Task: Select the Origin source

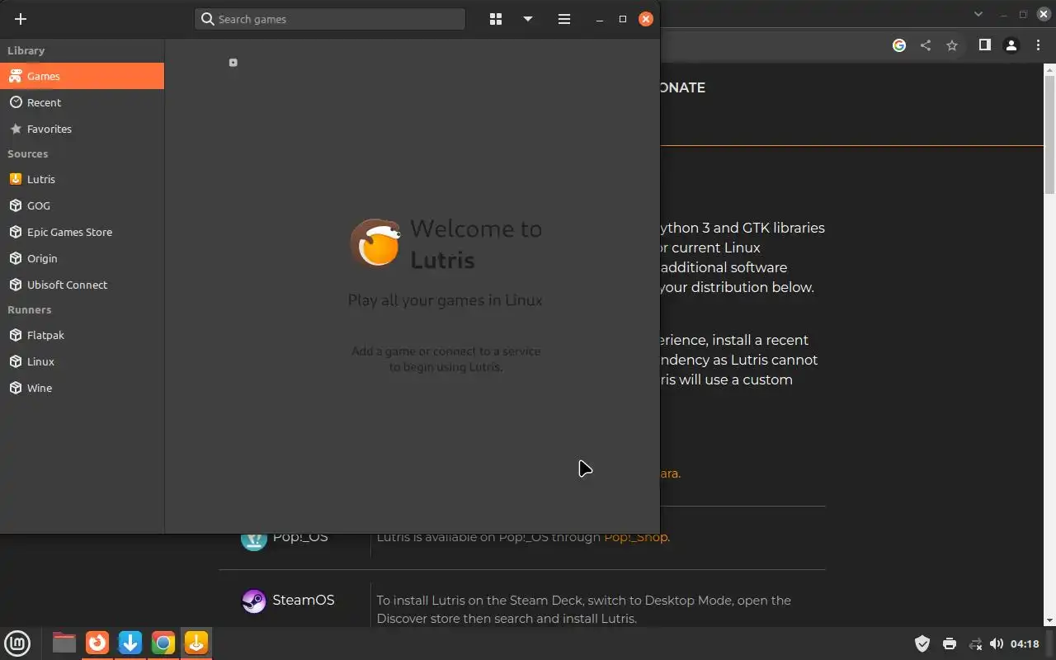Action: pyautogui.click(x=82, y=258)
